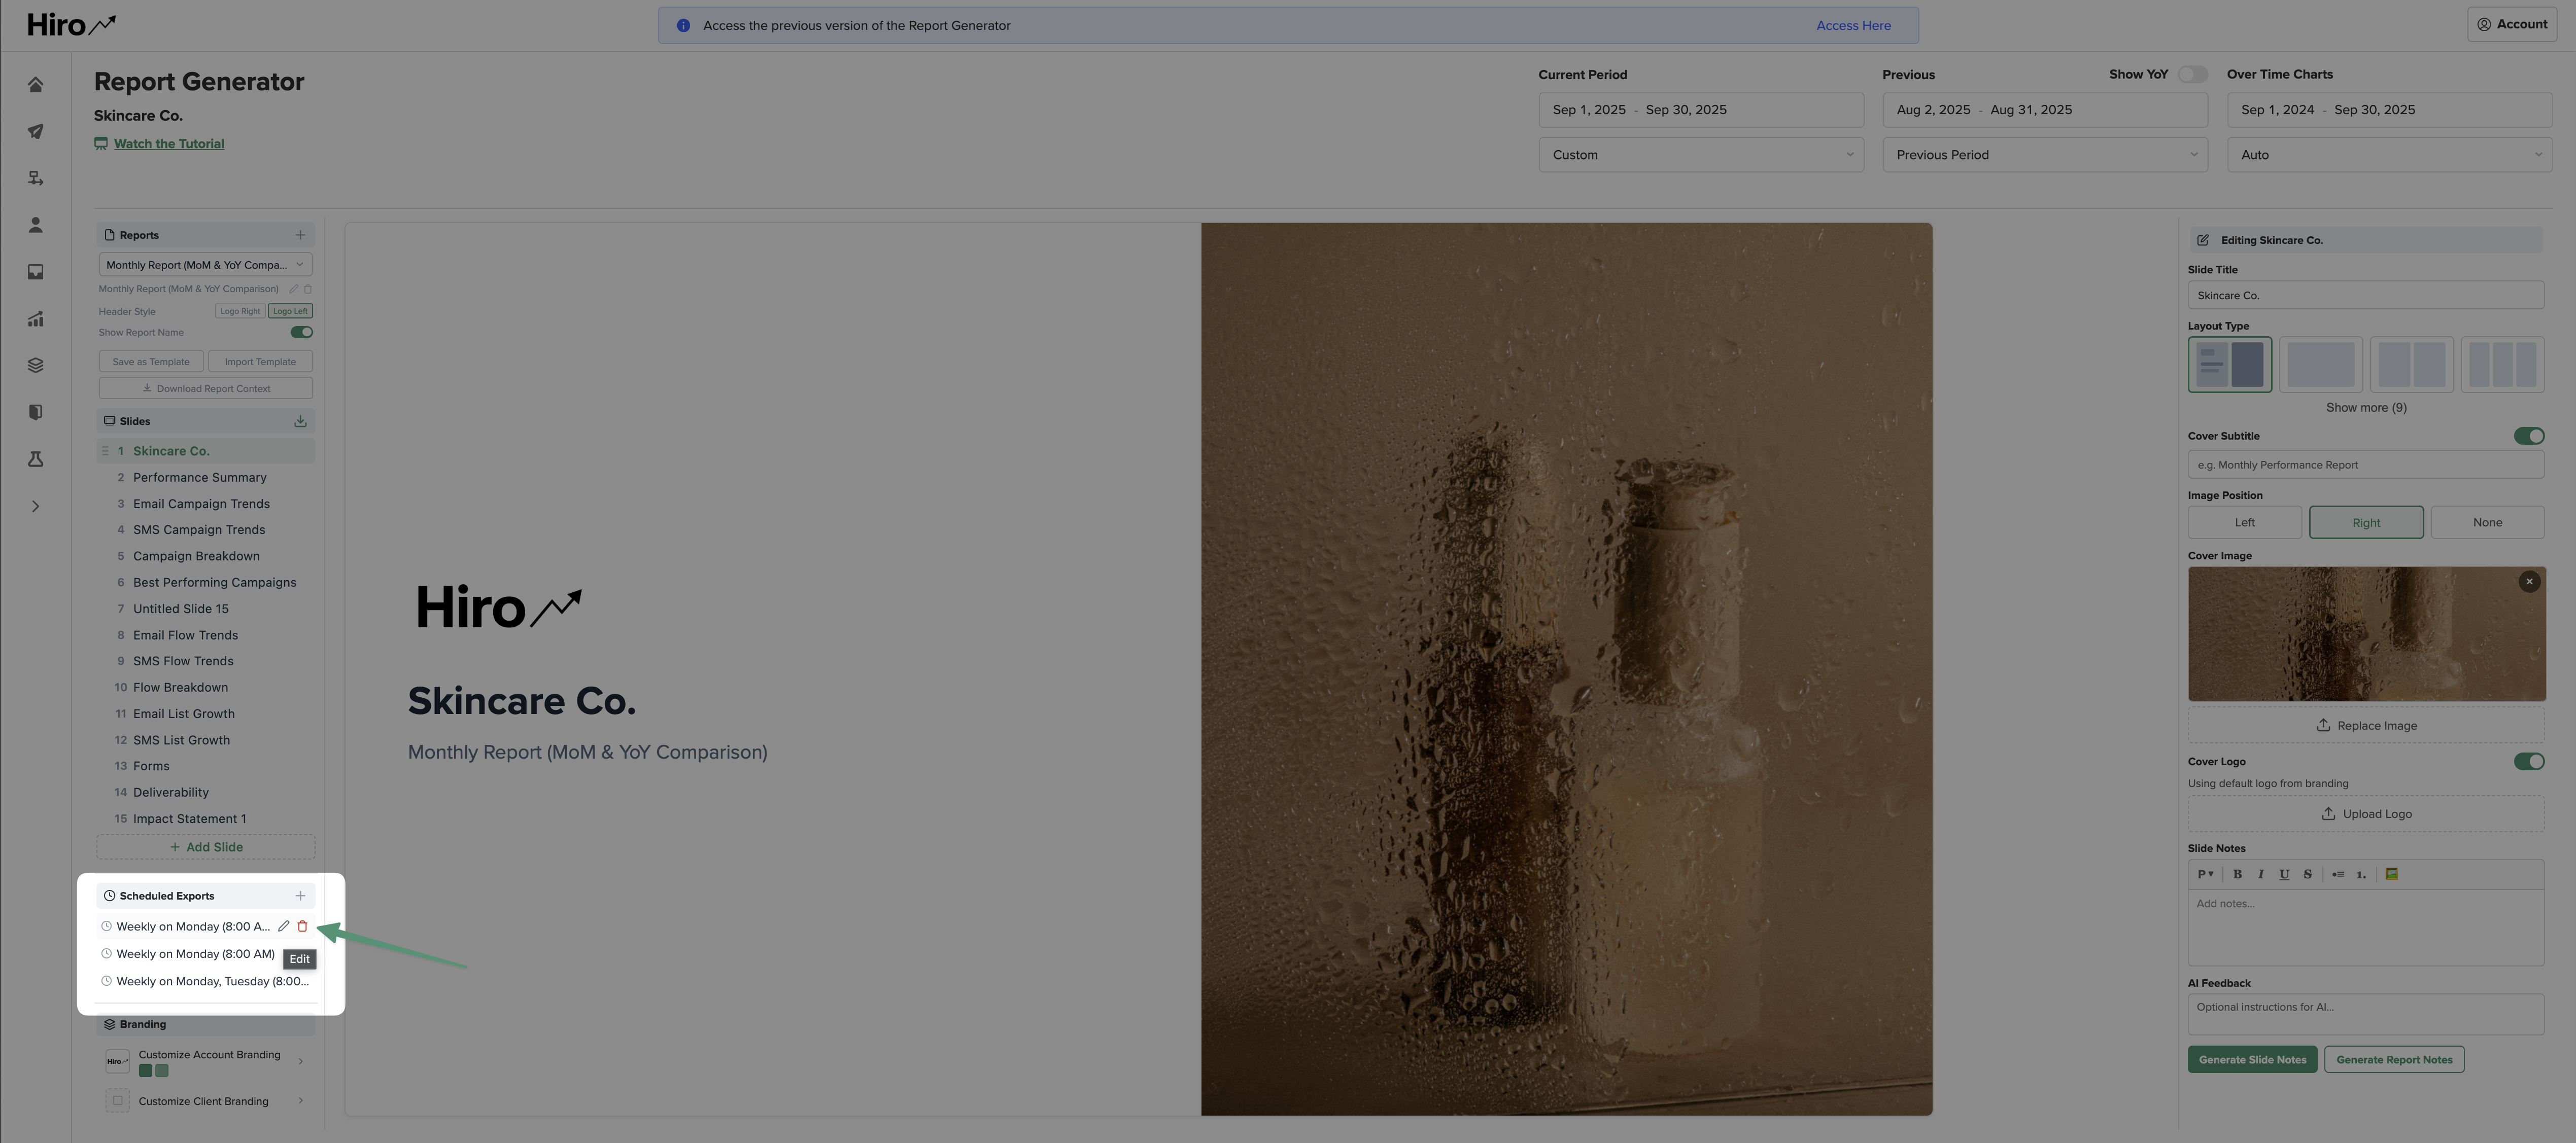Click the Add Slide button
This screenshot has height=1143, width=2576.
[x=205, y=847]
